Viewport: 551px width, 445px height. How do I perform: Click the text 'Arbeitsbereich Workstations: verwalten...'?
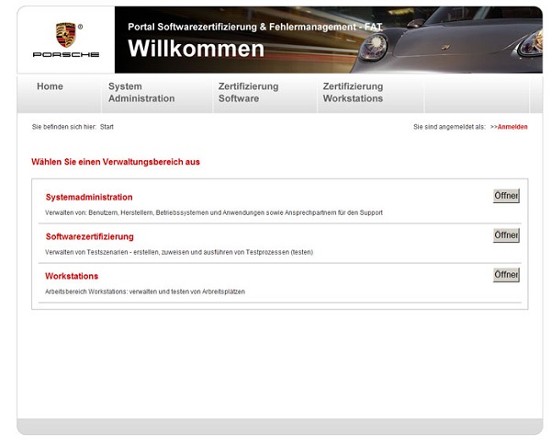pos(145,291)
